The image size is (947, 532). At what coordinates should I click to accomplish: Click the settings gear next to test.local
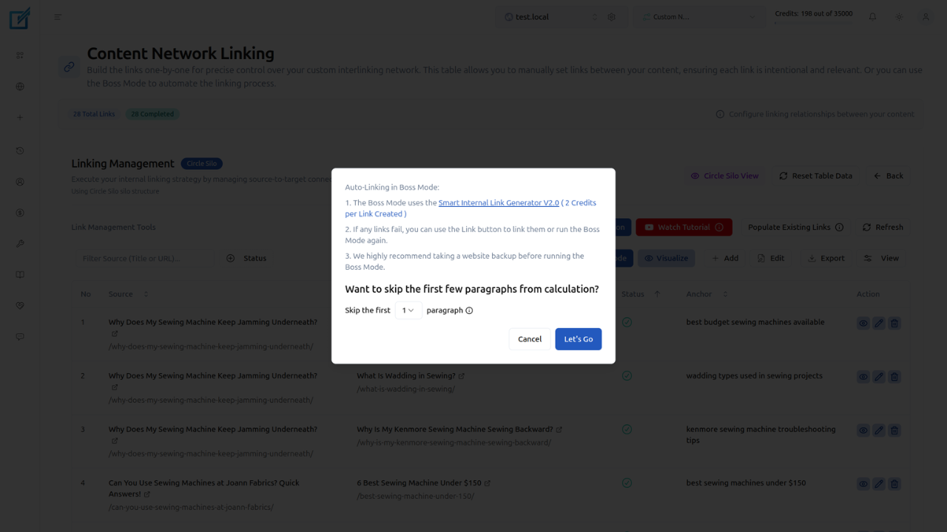coord(611,16)
